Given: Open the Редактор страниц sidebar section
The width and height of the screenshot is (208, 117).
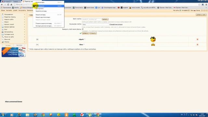Looking at the screenshot, I should pyautogui.click(x=10, y=17).
